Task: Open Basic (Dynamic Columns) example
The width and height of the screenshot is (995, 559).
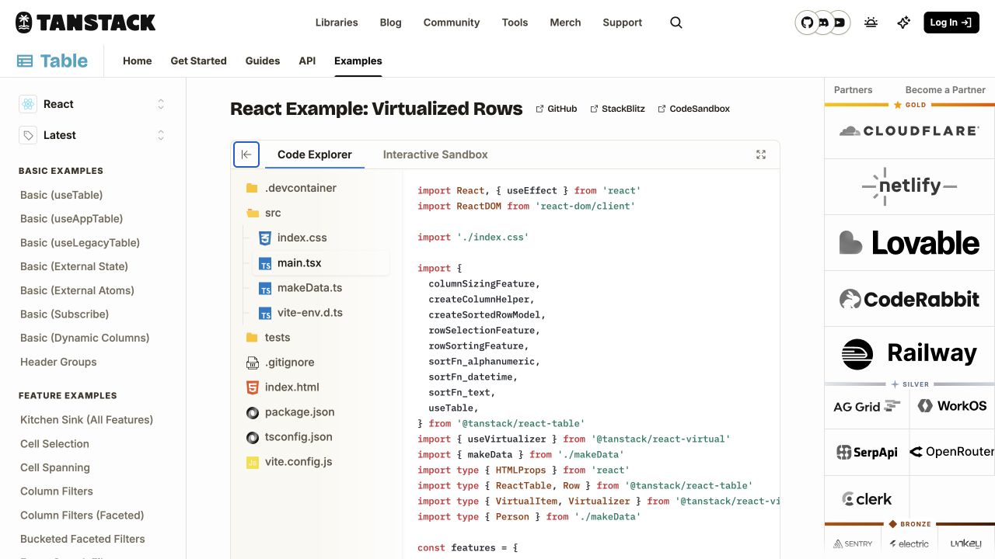Action: pos(85,338)
